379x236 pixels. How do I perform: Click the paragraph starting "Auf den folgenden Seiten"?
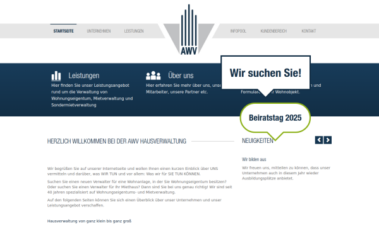134,203
